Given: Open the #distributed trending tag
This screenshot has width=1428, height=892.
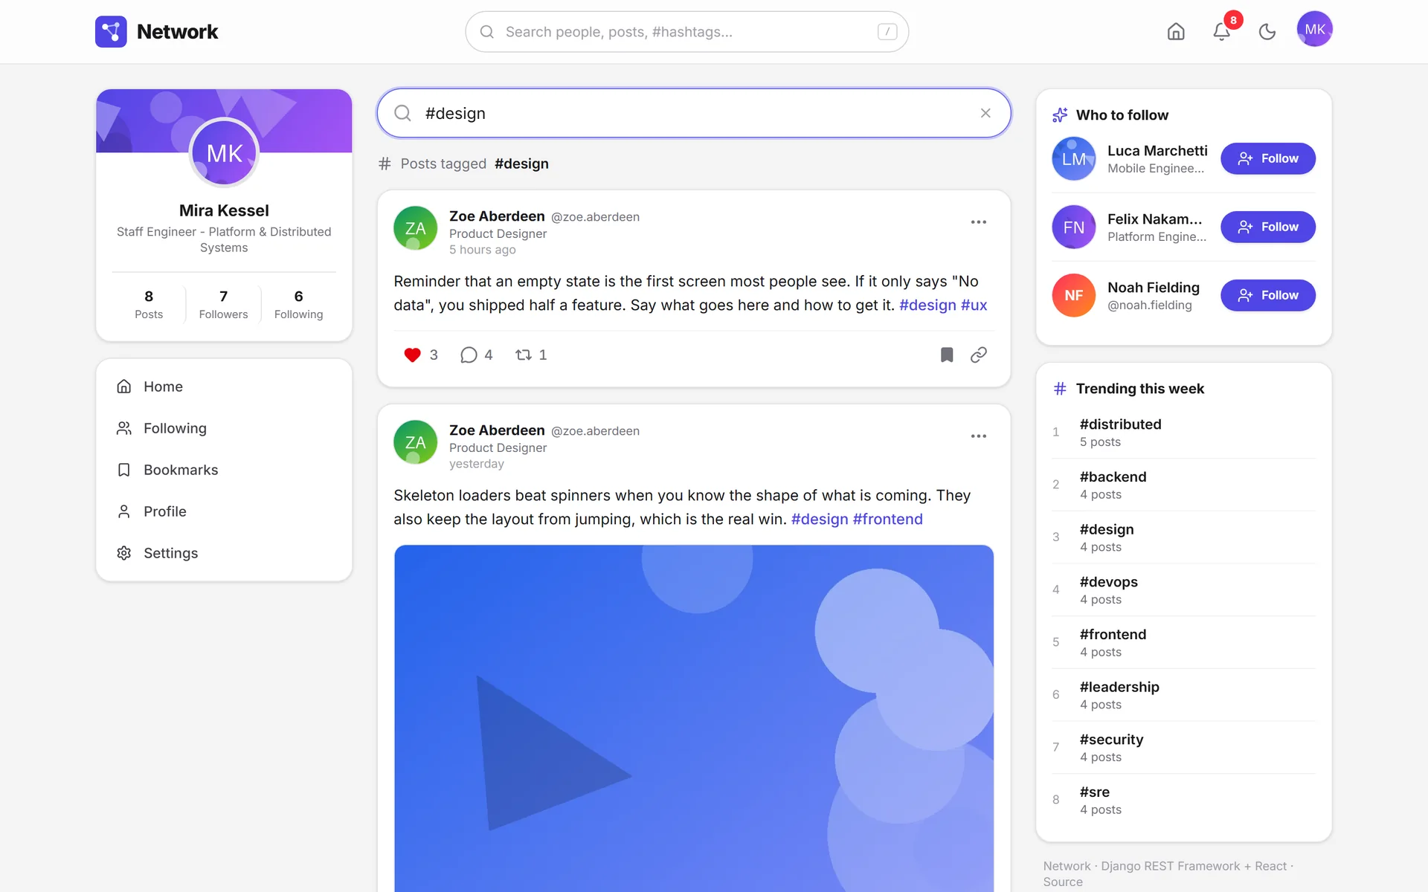Looking at the screenshot, I should [1183, 432].
